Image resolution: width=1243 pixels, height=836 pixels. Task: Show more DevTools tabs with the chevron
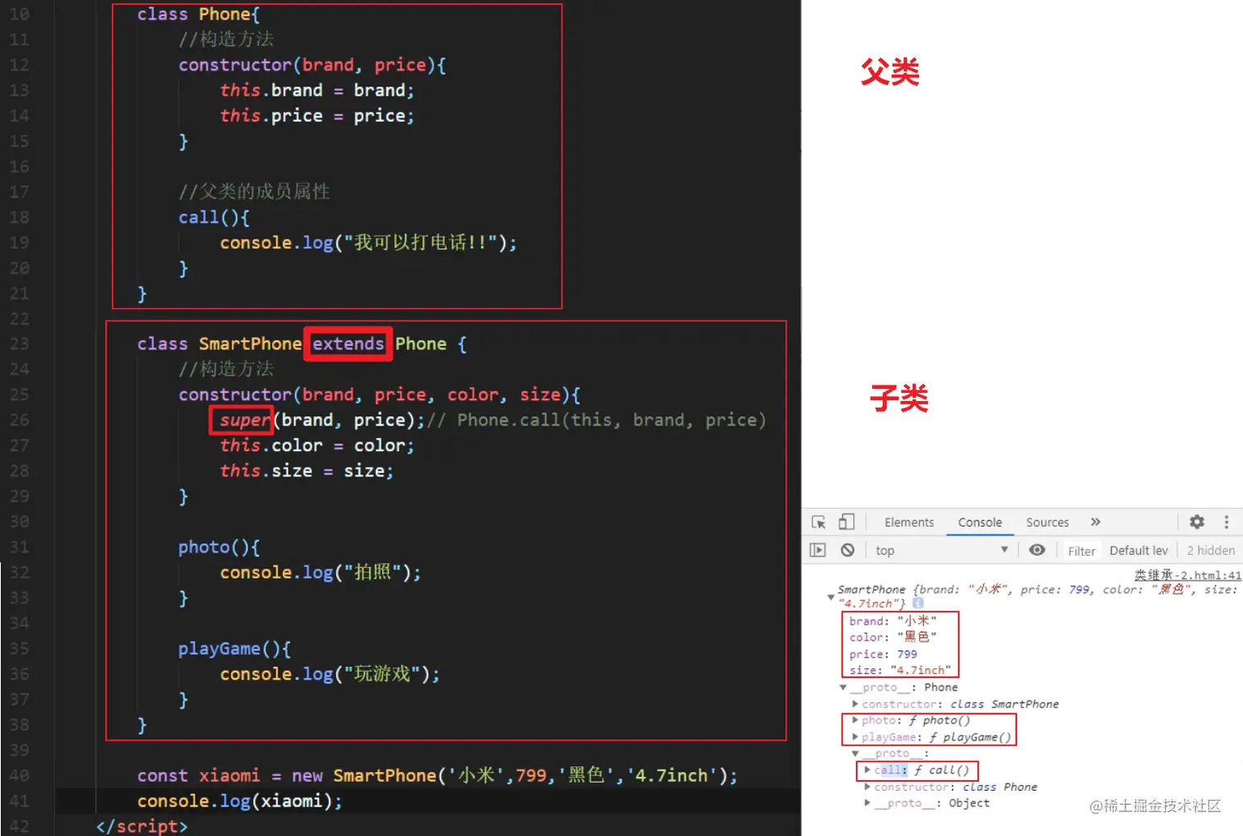pos(1096,522)
